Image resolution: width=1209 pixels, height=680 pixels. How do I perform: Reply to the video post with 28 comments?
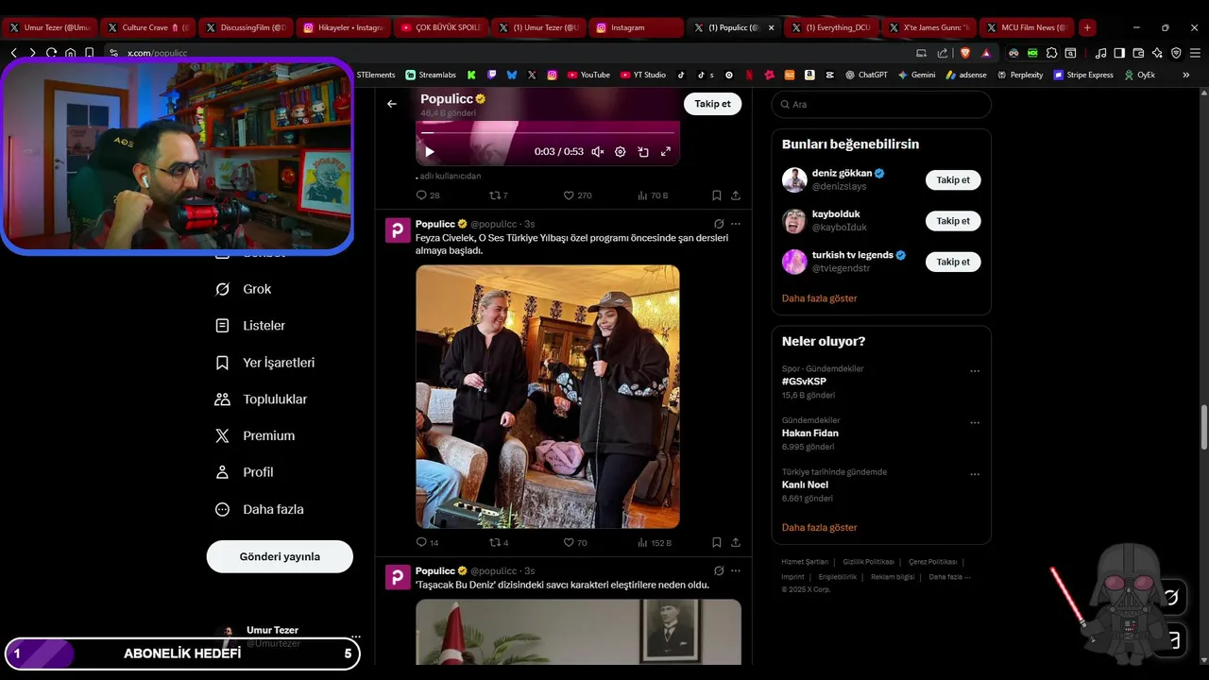(428, 195)
